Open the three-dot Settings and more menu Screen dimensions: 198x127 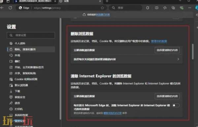click(190, 8)
